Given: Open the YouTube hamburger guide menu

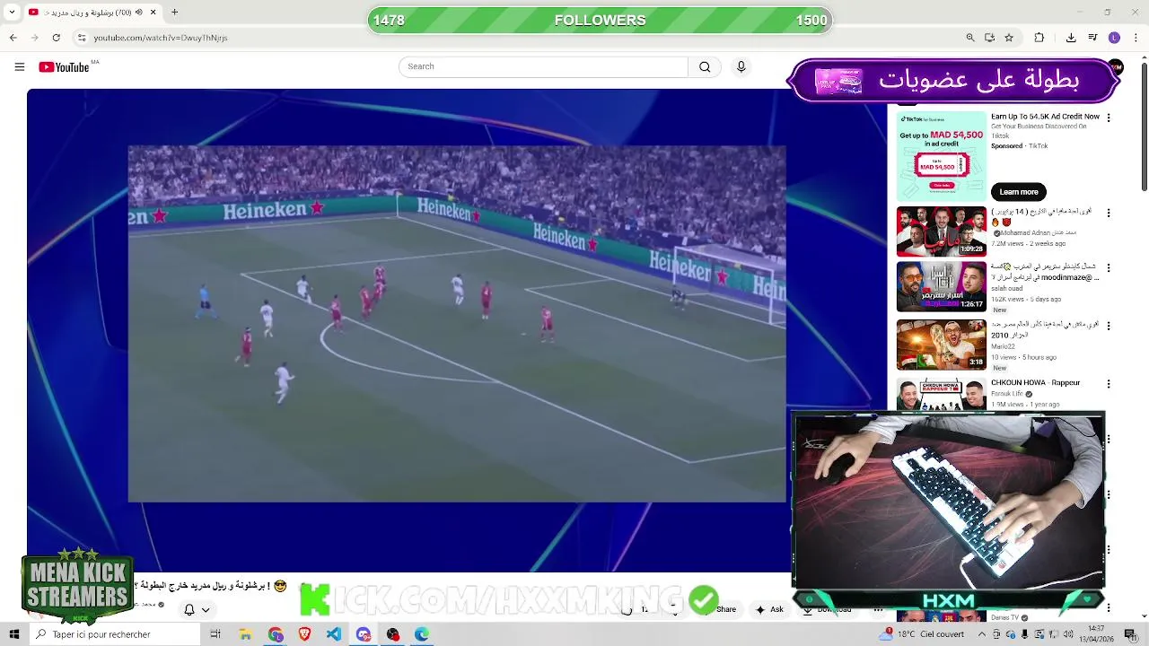Looking at the screenshot, I should (x=19, y=66).
